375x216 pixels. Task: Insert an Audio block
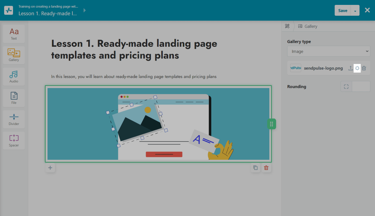pyautogui.click(x=14, y=77)
